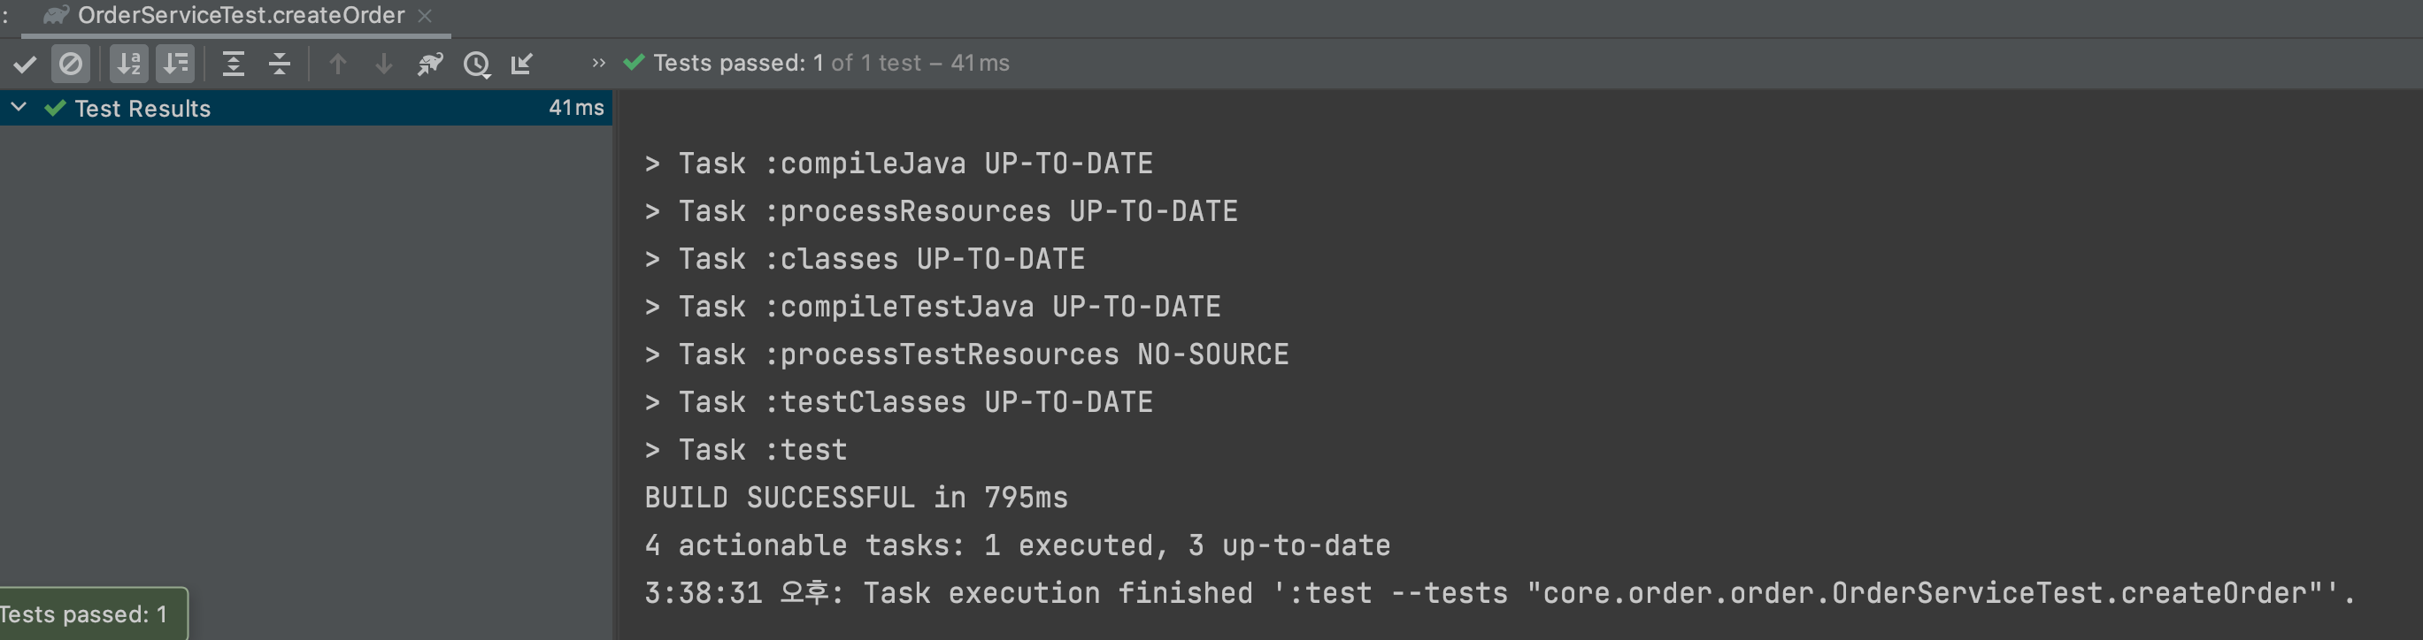Click the BUILD SUCCESSFUL console line
Screen dimensions: 2423x640
(x=856, y=497)
